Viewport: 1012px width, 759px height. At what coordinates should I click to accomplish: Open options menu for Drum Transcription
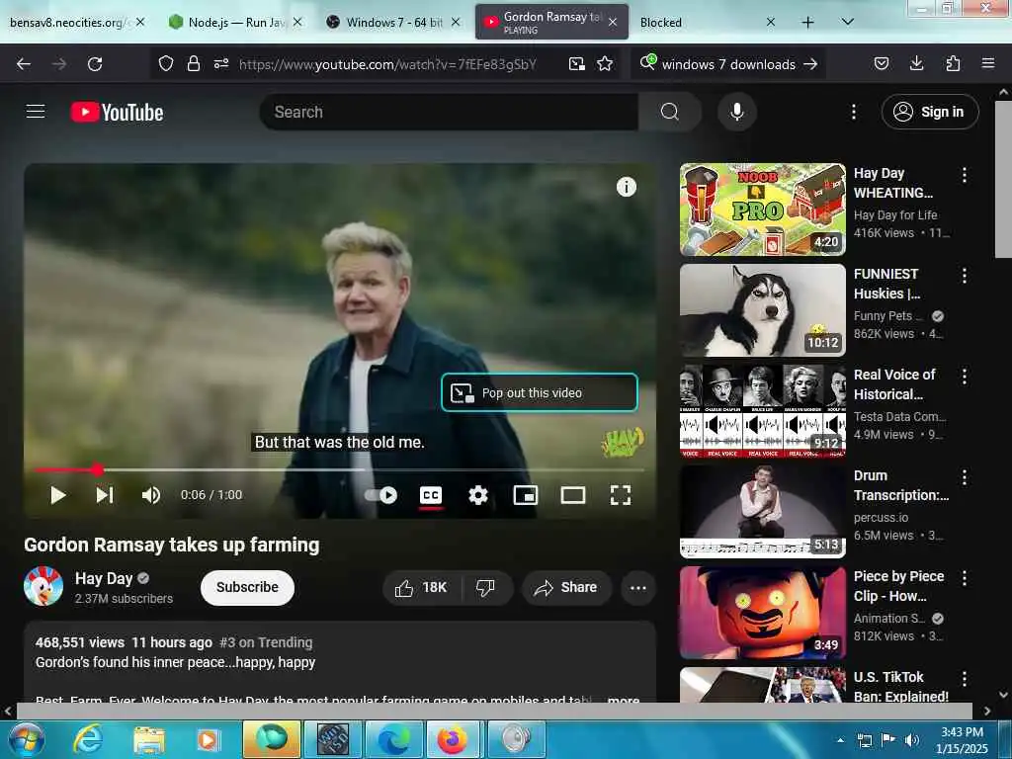pyautogui.click(x=965, y=477)
